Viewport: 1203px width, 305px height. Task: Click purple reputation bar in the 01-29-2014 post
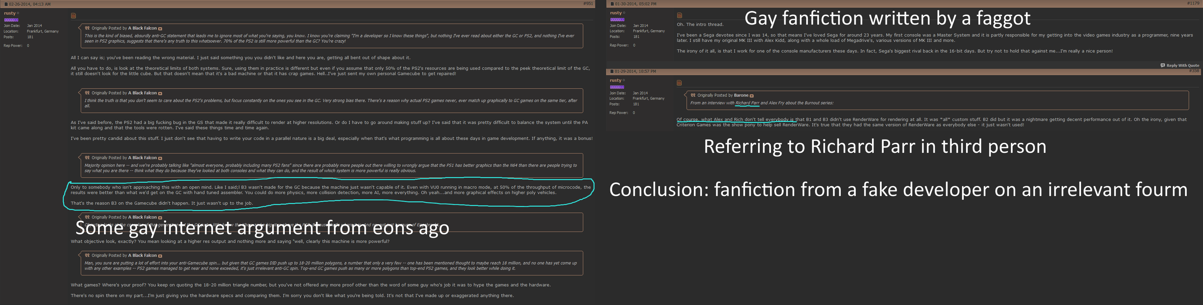[x=617, y=87]
